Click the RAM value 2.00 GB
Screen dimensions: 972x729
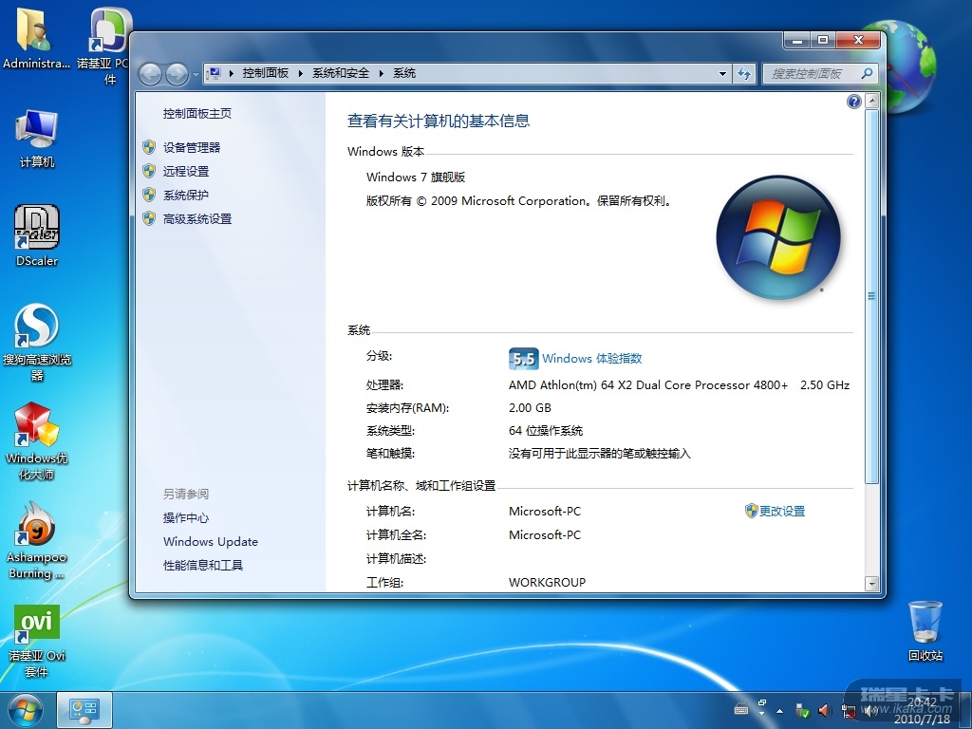[x=530, y=408]
